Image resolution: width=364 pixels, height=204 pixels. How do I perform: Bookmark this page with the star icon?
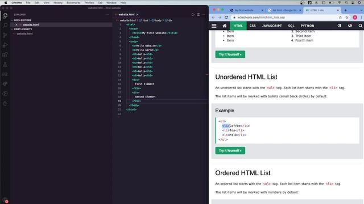pyautogui.click(x=347, y=18)
